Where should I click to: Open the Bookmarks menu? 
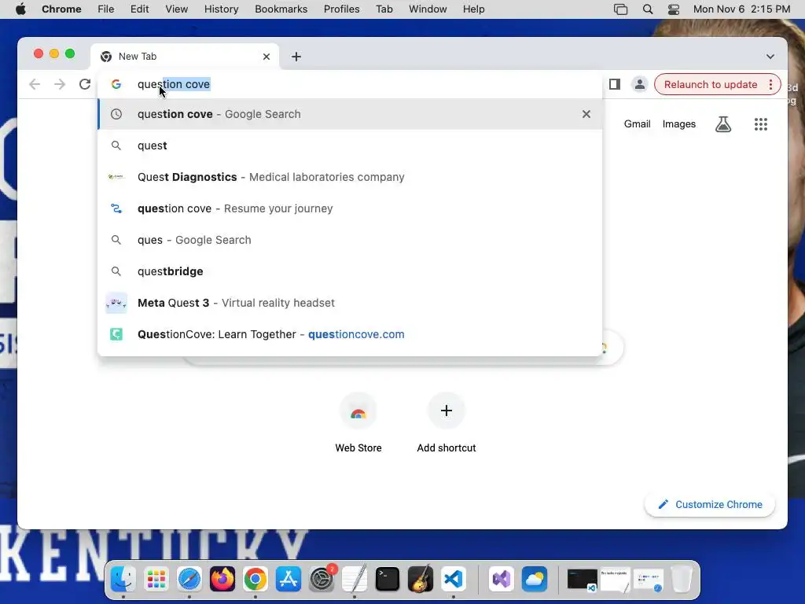coord(281,9)
